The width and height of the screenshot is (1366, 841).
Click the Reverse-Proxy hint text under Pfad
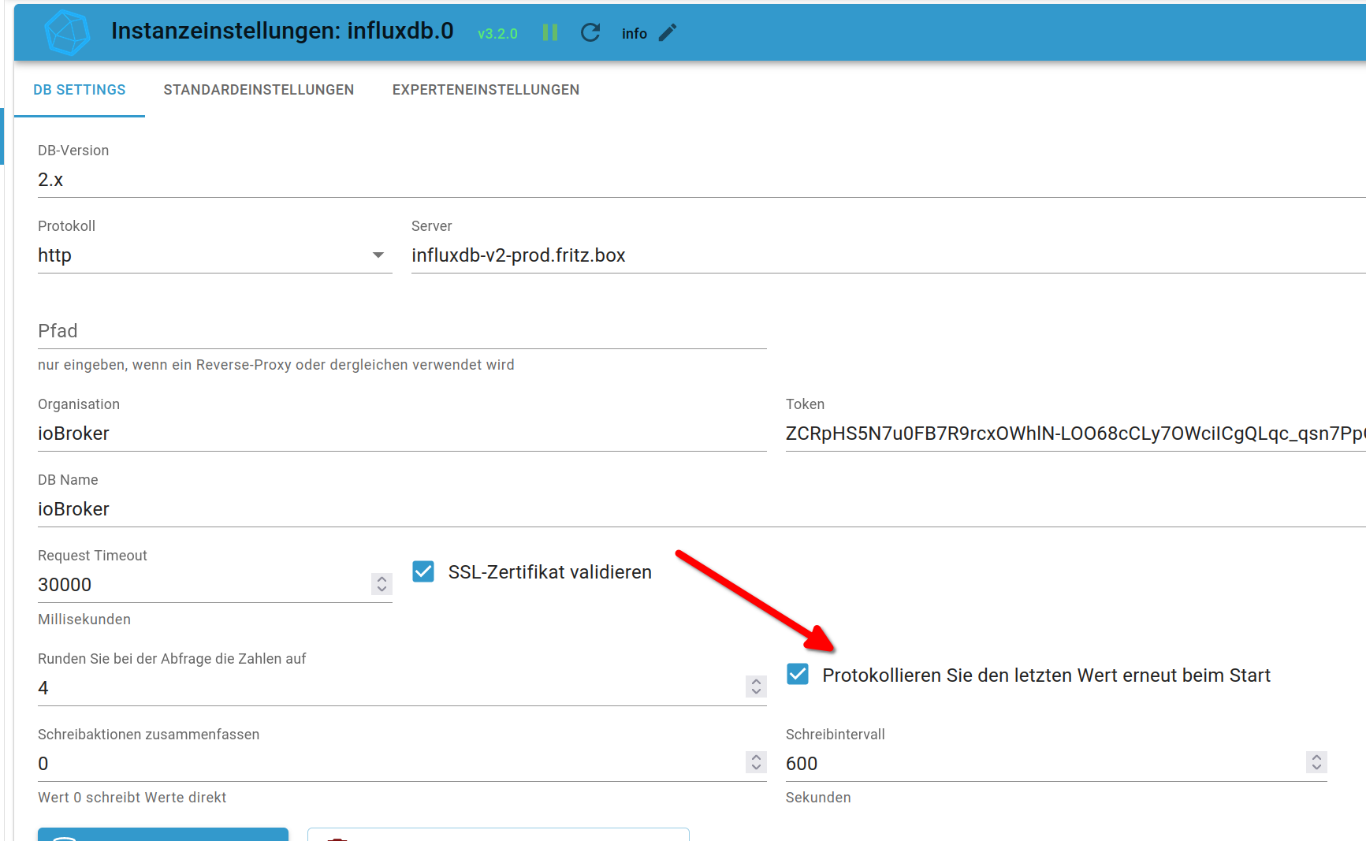tap(276, 365)
